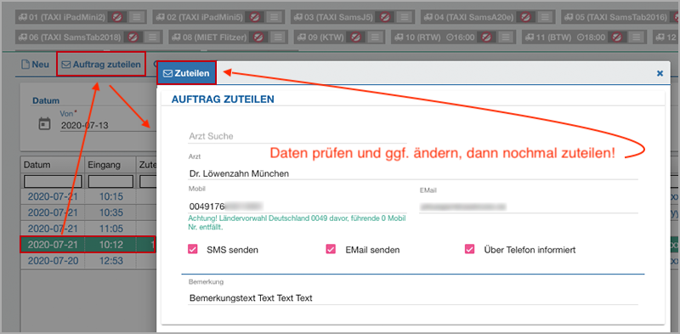
Task: Open hamburger menu of vehicle 11 BTW
Action: (636, 37)
